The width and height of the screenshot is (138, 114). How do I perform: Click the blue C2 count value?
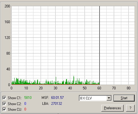(x=25, y=104)
